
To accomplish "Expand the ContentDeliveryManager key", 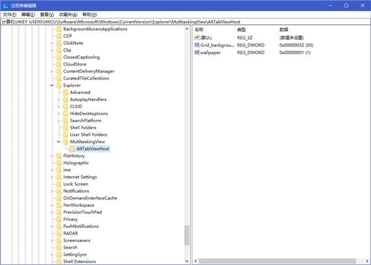I will pos(51,72).
